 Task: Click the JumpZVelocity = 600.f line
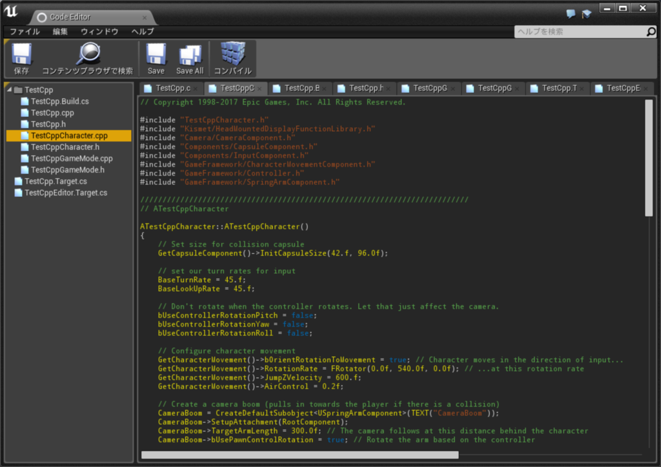click(x=259, y=378)
